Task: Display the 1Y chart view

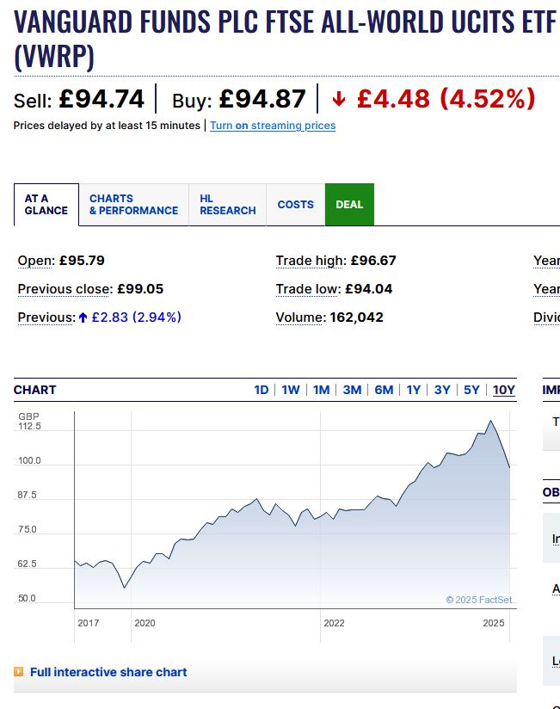Action: pos(414,390)
